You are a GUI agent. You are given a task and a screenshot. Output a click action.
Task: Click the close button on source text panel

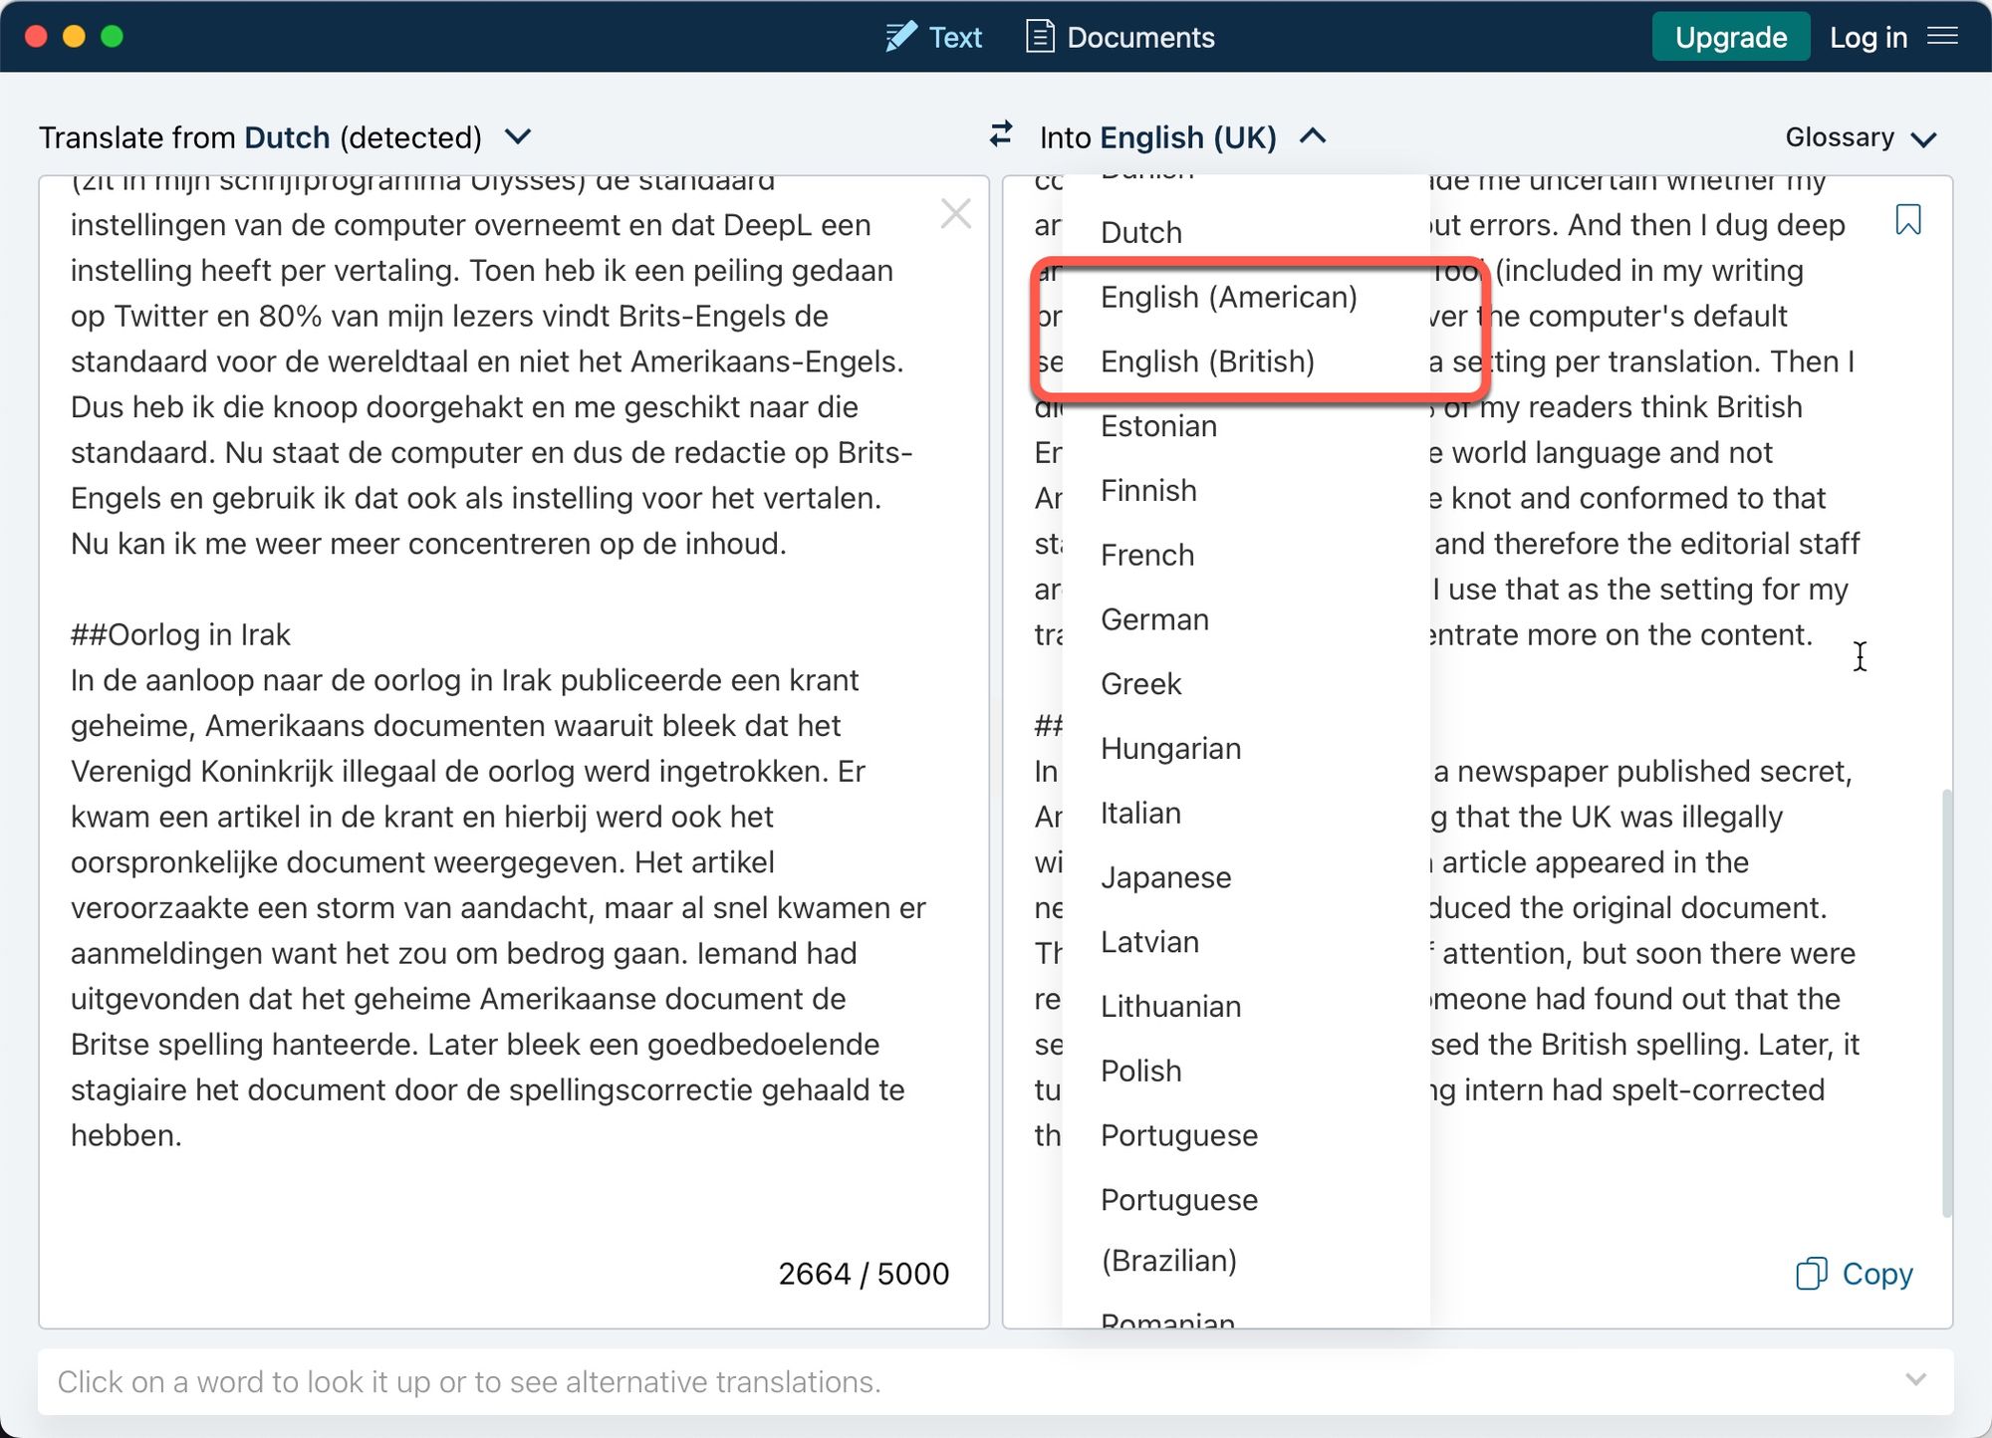coord(956,213)
